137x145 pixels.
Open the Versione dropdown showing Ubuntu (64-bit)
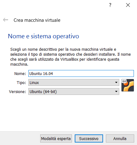[74, 91]
